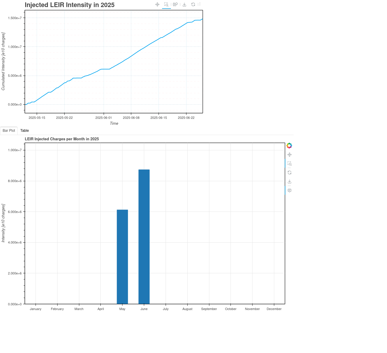The width and height of the screenshot is (387, 353).
Task: Reset the bar plot view
Action: point(290,173)
